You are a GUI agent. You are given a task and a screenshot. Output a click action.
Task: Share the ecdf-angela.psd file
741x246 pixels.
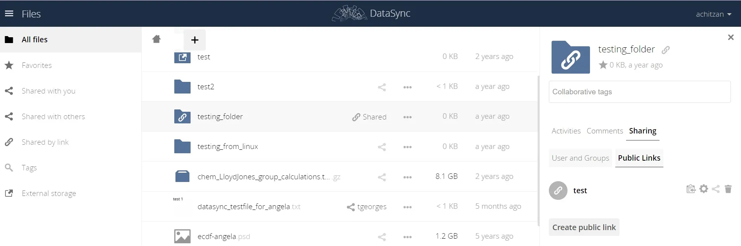coord(382,237)
